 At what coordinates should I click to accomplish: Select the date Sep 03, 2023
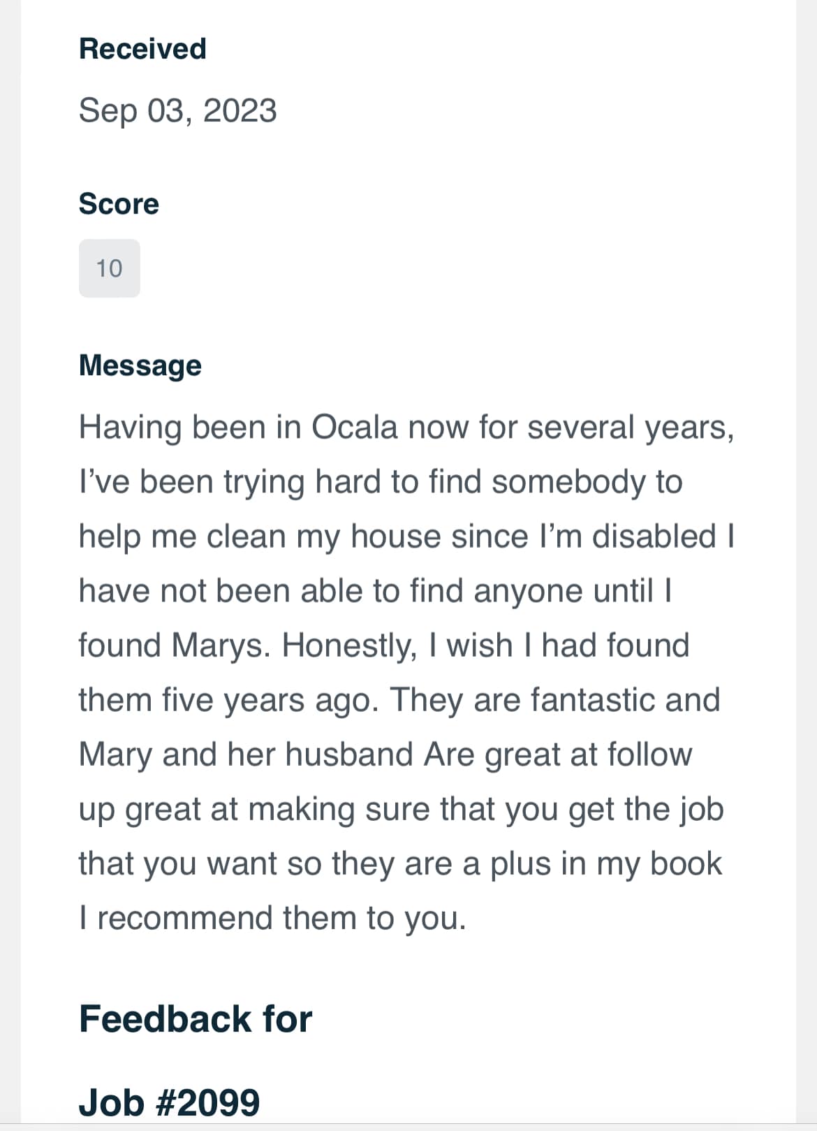click(x=177, y=110)
